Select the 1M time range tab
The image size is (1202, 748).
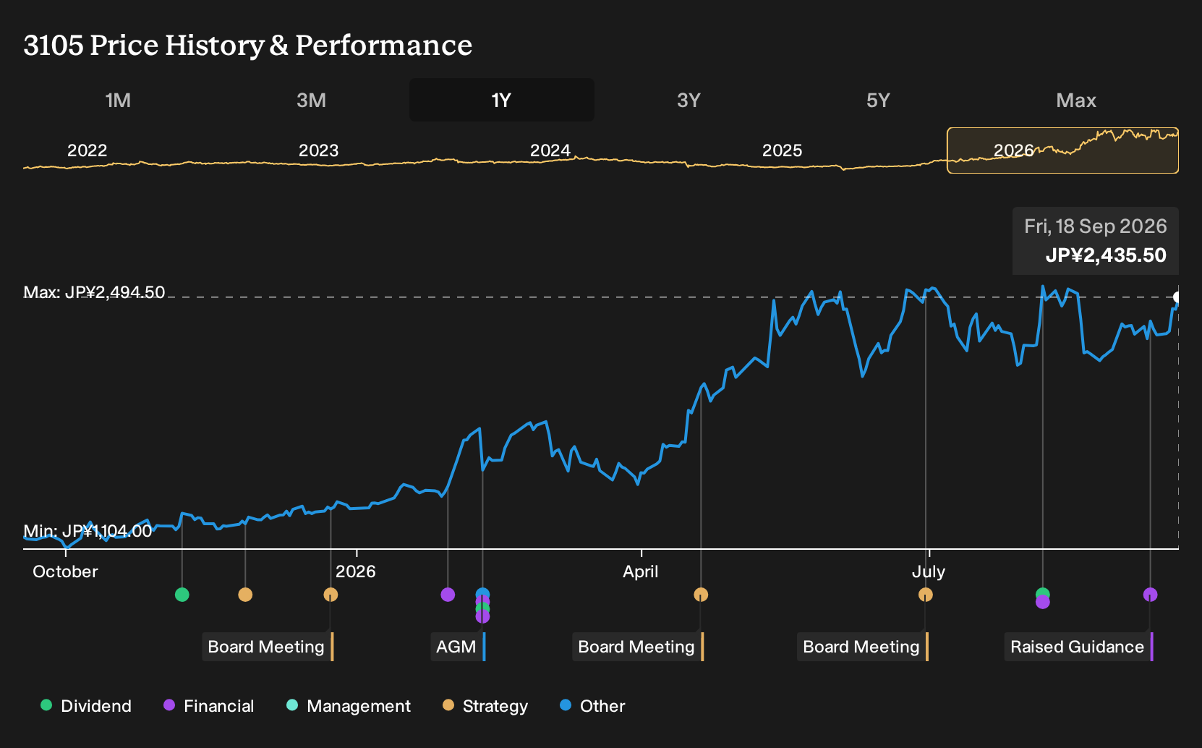[x=118, y=100]
